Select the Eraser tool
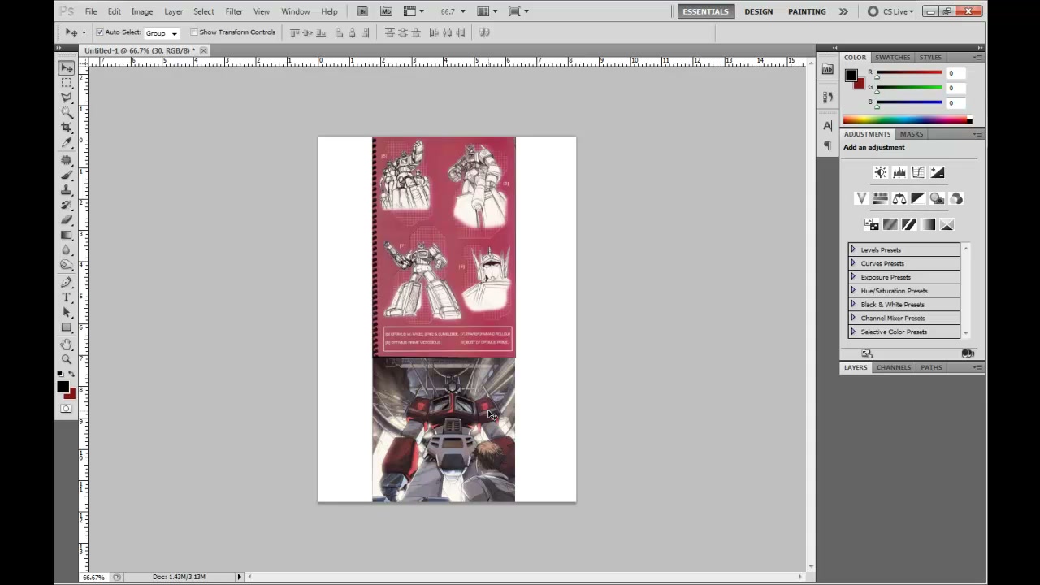The height and width of the screenshot is (585, 1040). tap(67, 220)
